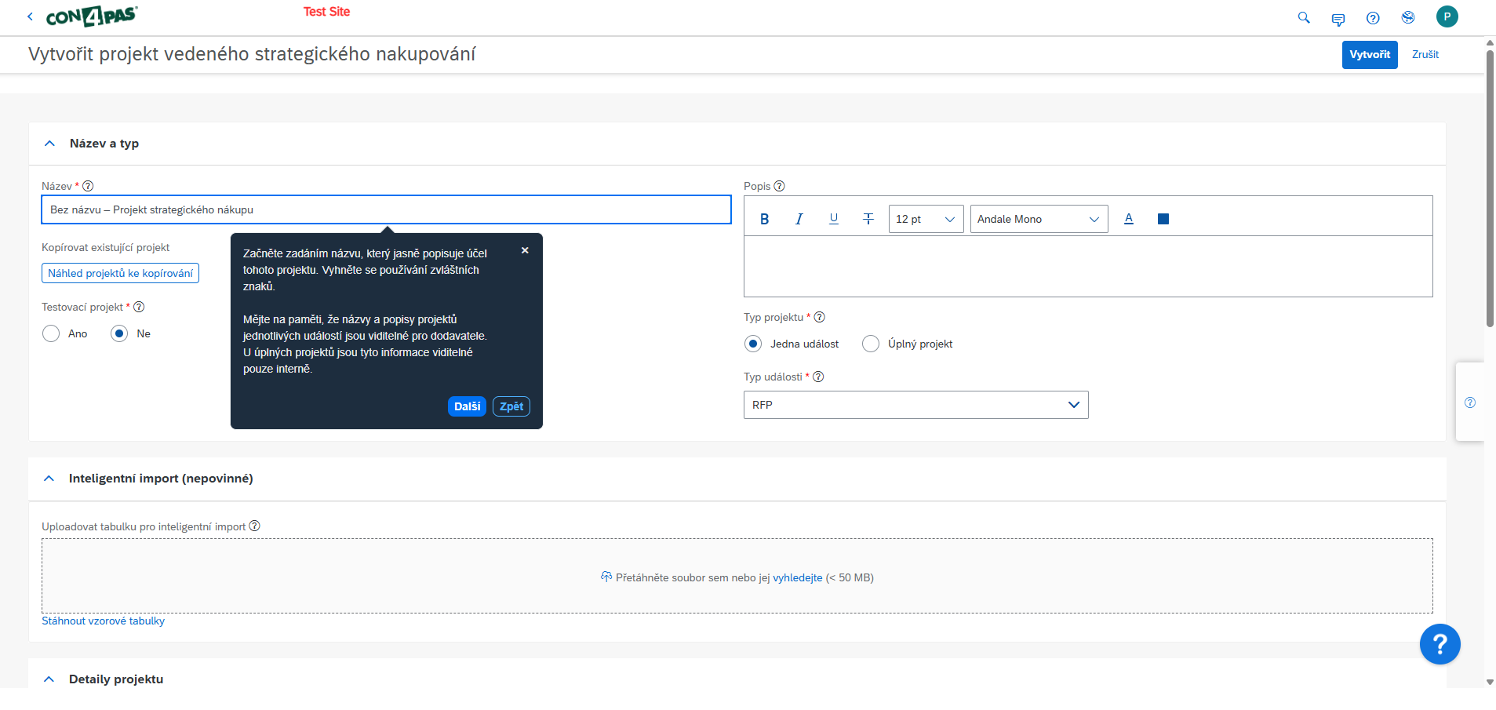Open the globe icon in header

pyautogui.click(x=1408, y=17)
